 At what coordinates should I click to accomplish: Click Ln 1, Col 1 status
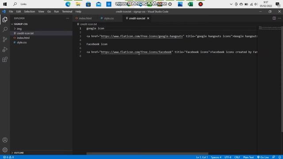(x=202, y=157)
